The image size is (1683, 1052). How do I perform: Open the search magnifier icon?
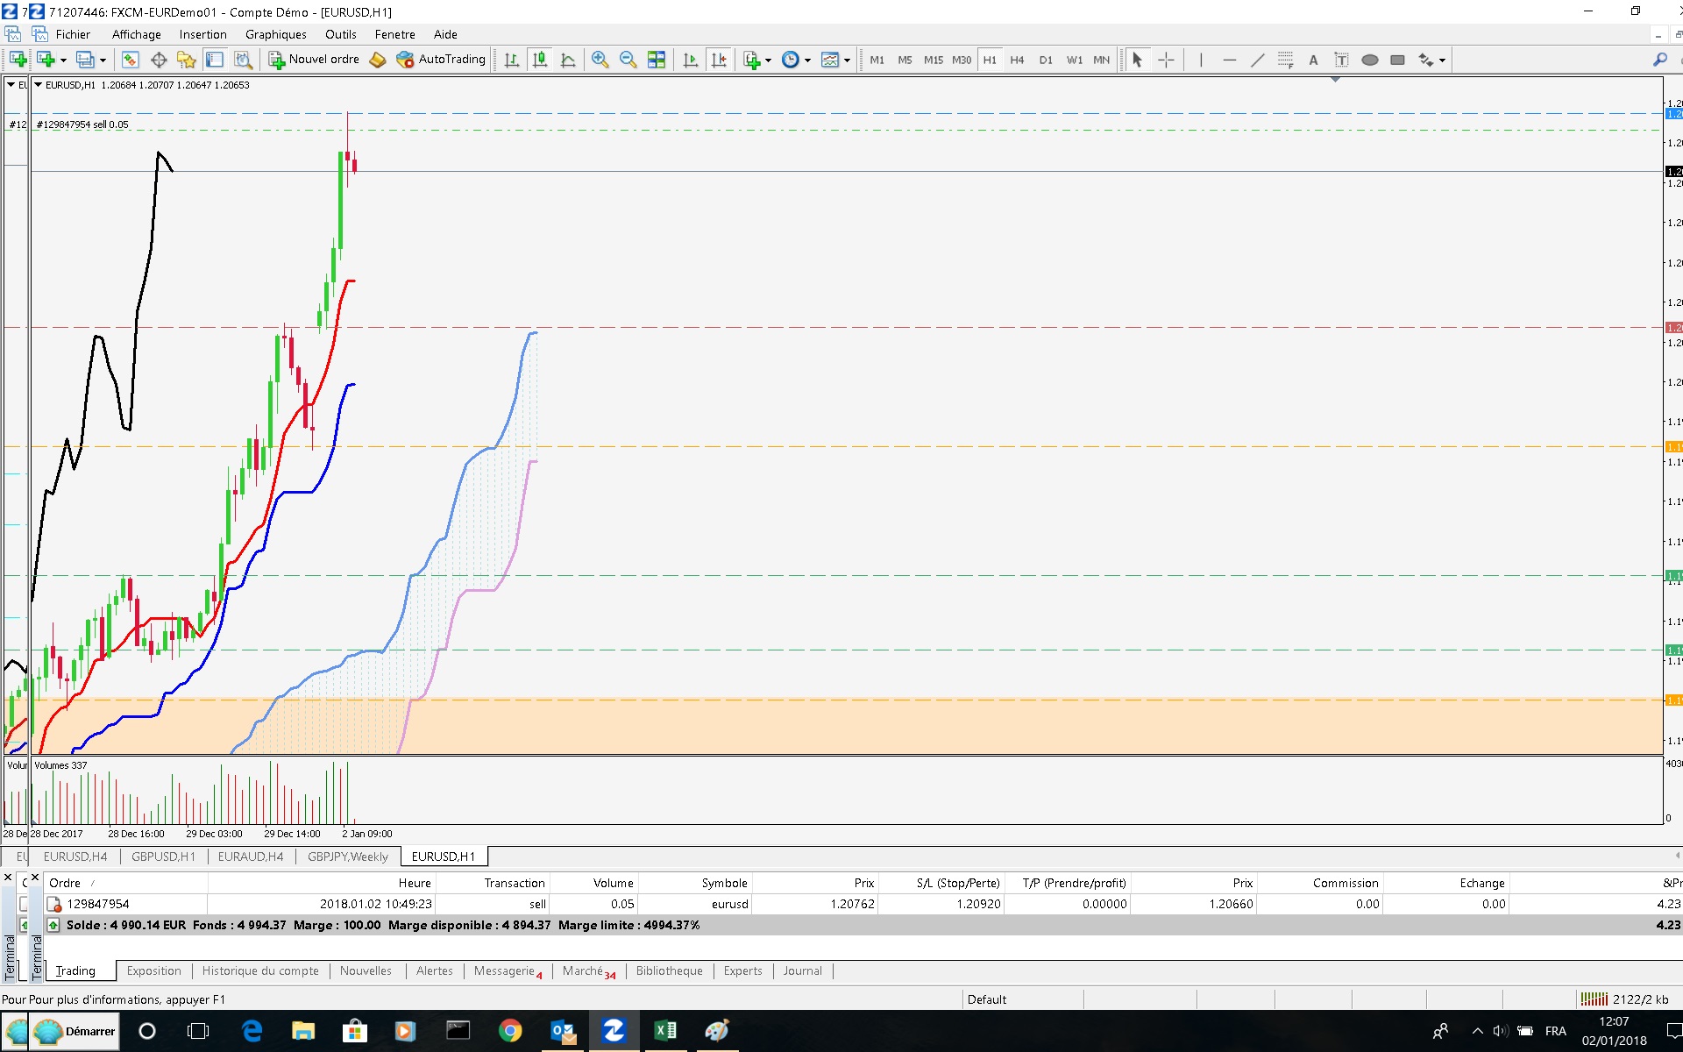pyautogui.click(x=1659, y=60)
